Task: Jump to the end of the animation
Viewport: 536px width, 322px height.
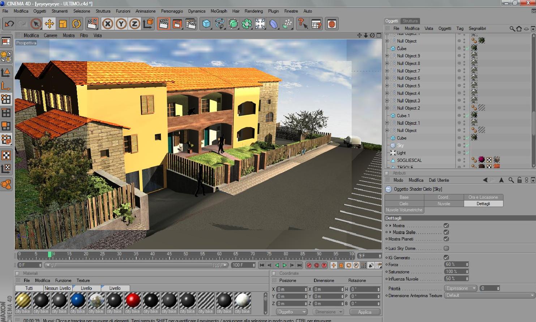Action: [299, 265]
